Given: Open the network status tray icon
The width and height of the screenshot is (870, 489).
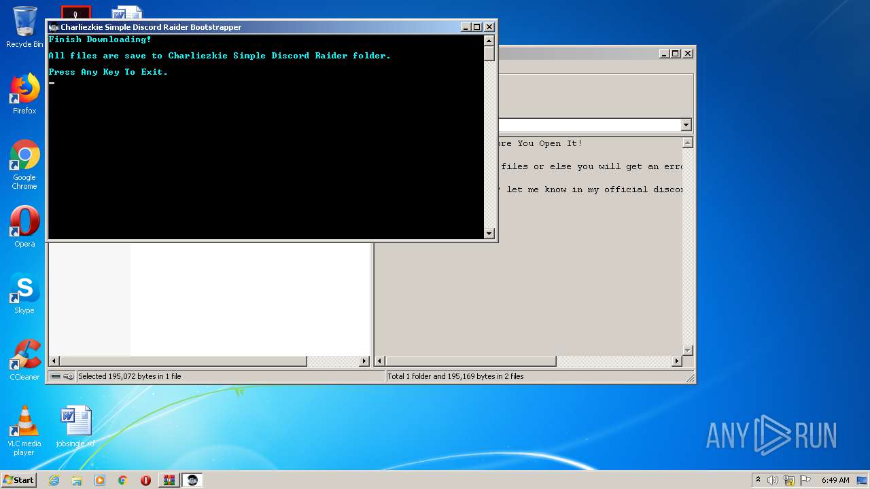Looking at the screenshot, I should tap(789, 480).
